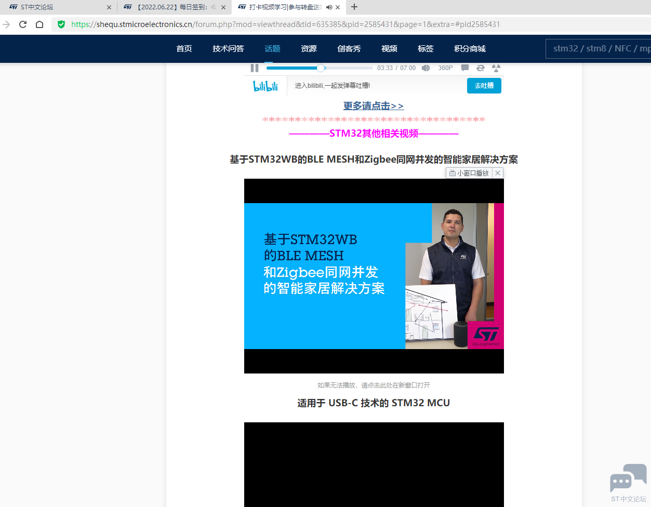Close the 每日签到 tab
The image size is (651, 507).
223,7
